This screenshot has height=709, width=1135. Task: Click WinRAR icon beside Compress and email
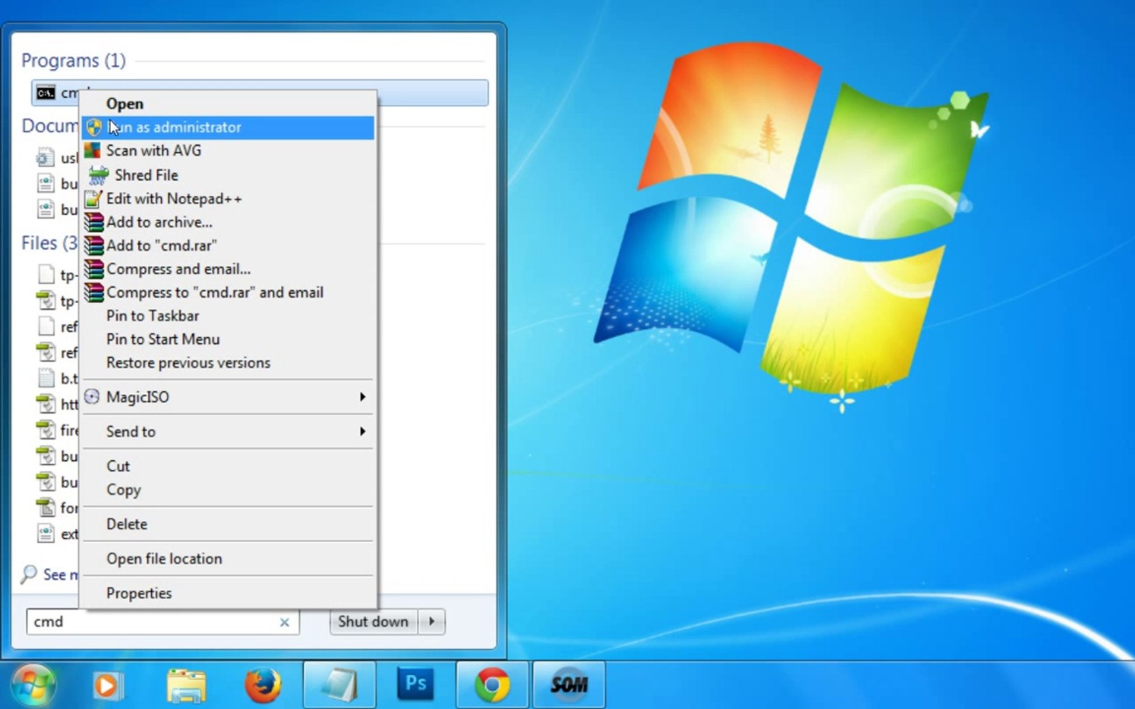click(94, 269)
